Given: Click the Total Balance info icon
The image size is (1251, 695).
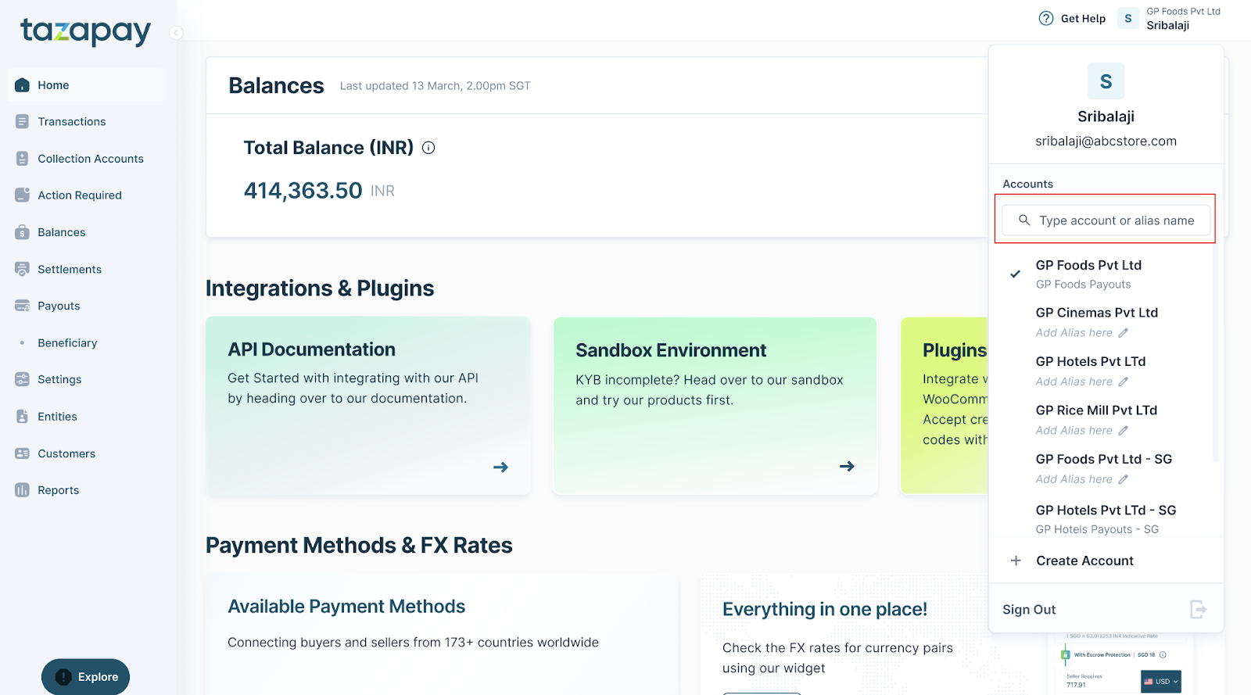Looking at the screenshot, I should [x=428, y=148].
